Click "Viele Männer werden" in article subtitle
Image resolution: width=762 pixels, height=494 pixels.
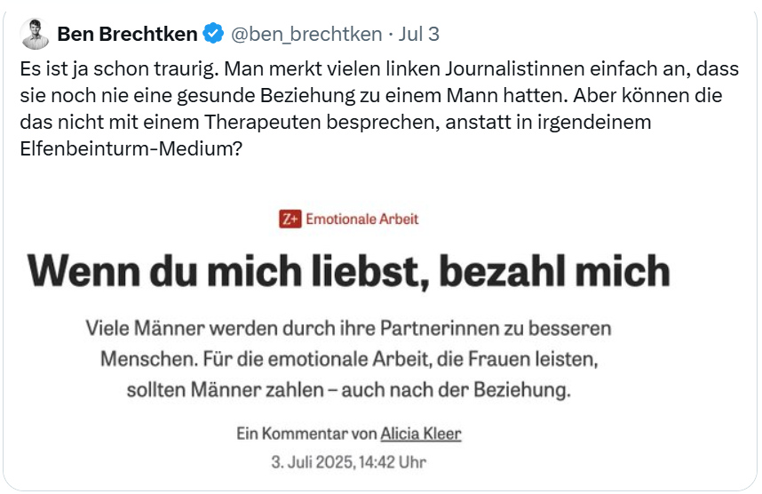(x=171, y=328)
